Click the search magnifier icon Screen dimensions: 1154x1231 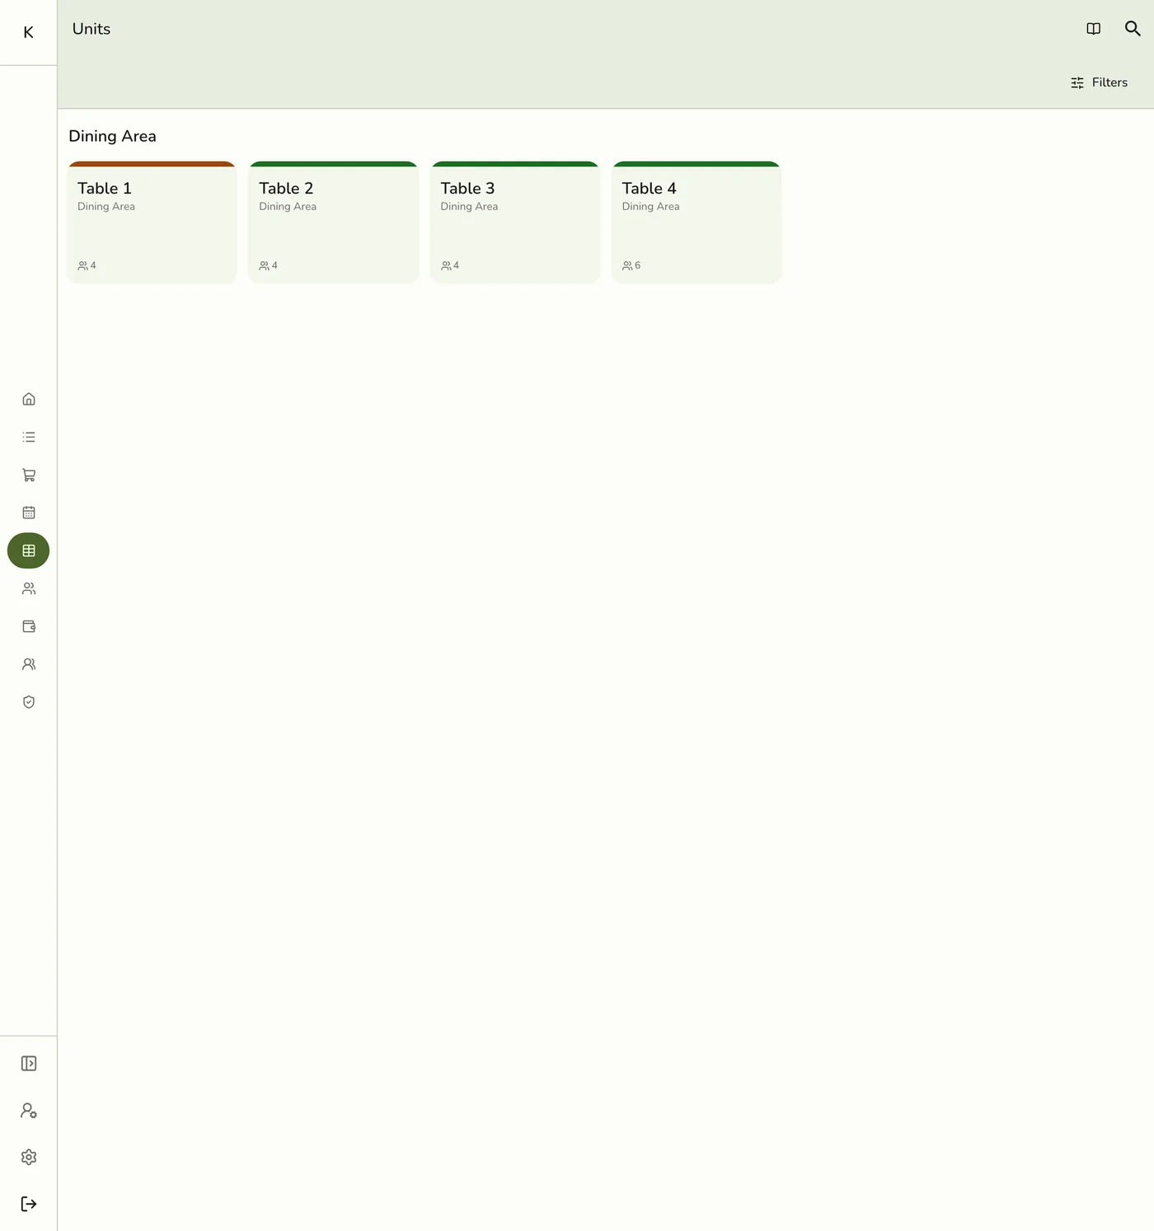point(1133,29)
